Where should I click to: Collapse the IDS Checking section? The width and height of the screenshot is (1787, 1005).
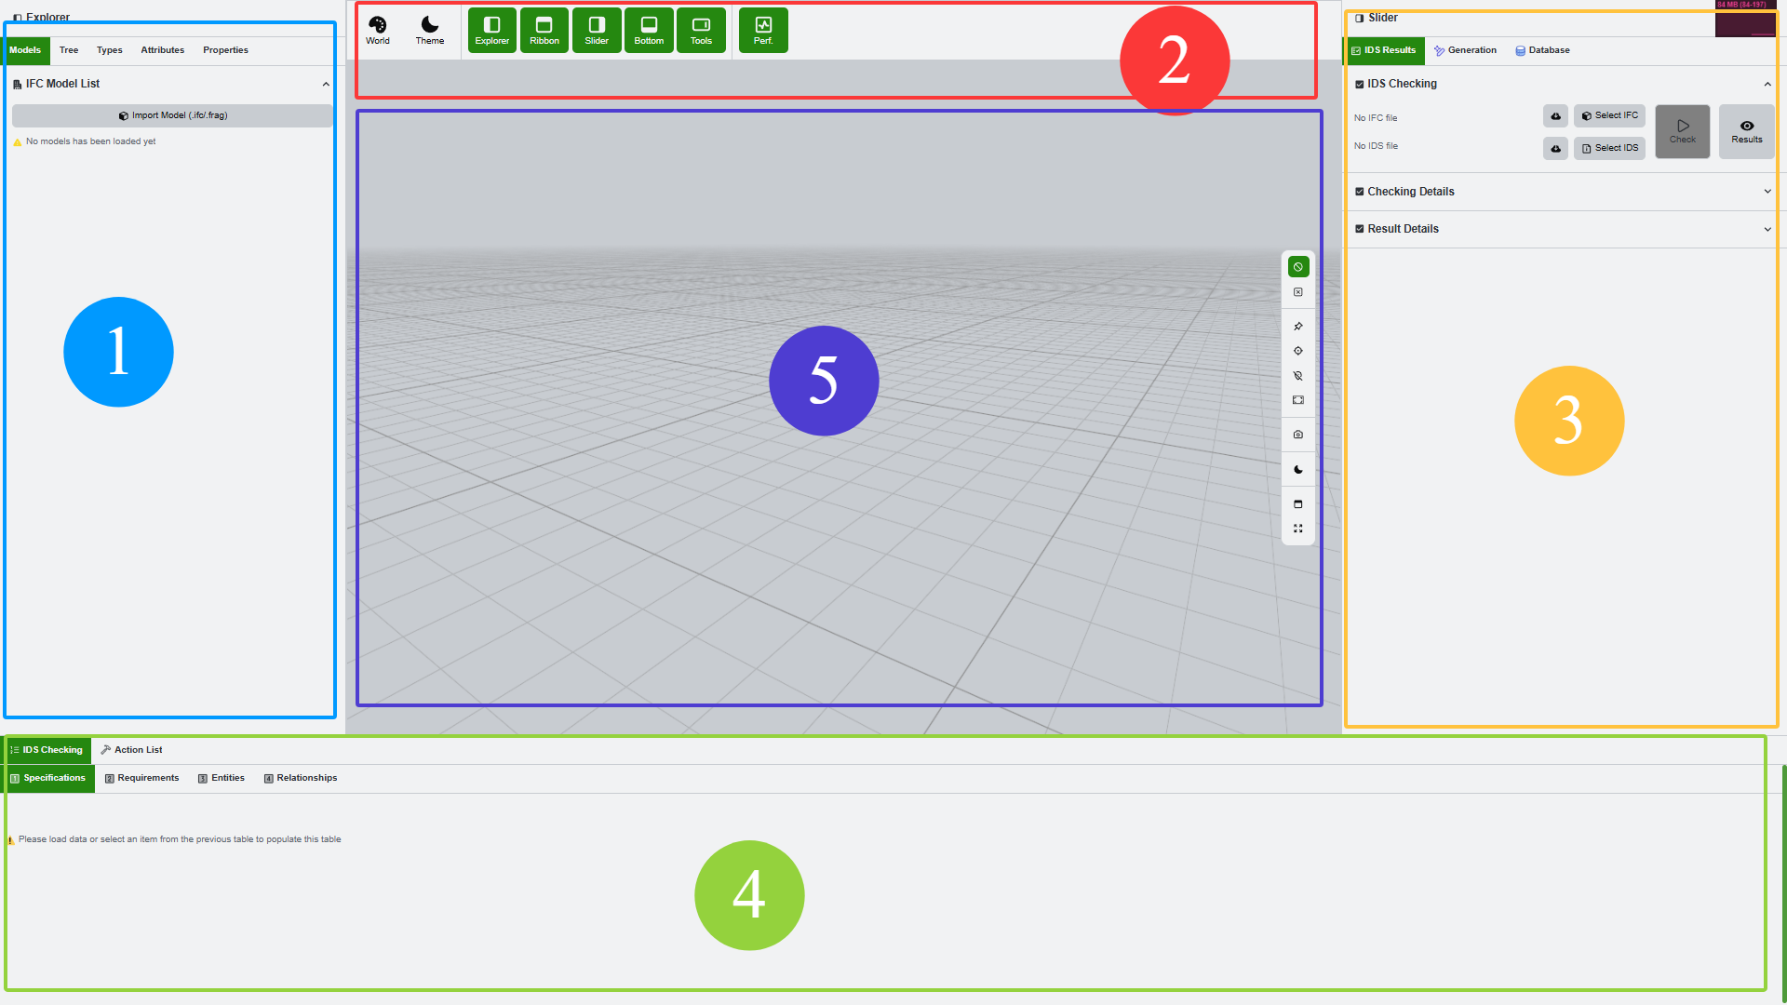click(x=1767, y=85)
